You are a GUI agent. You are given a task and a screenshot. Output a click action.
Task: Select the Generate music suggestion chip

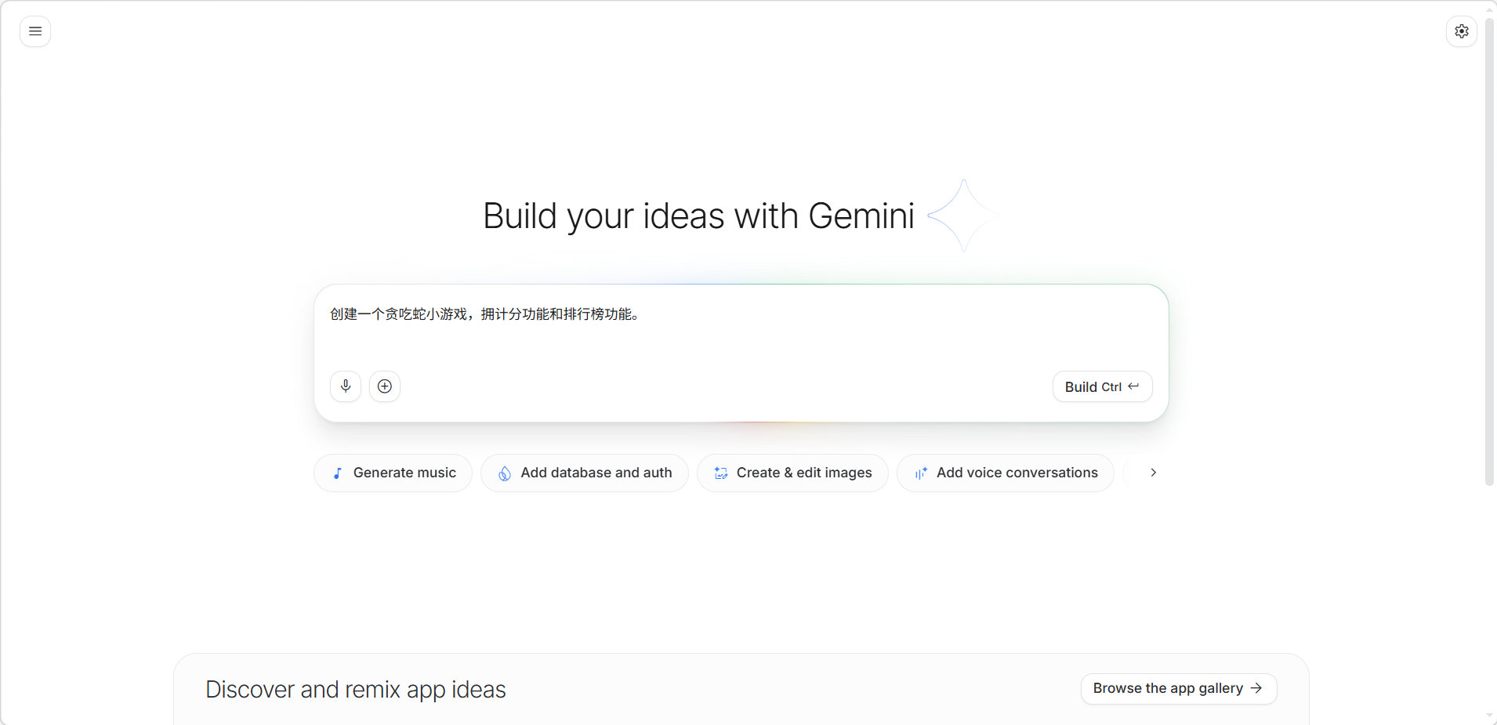tap(393, 473)
